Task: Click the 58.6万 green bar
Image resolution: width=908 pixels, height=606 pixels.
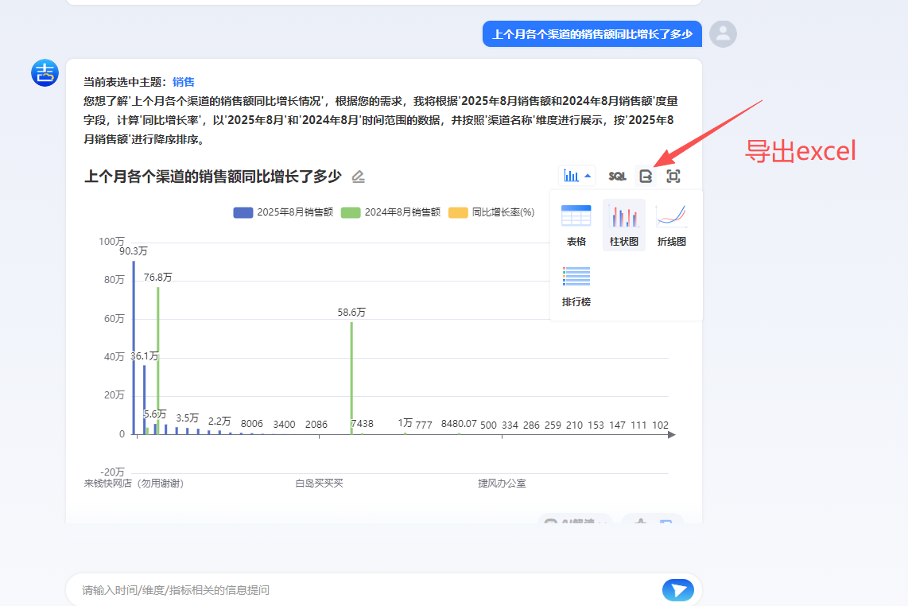Action: (x=351, y=378)
